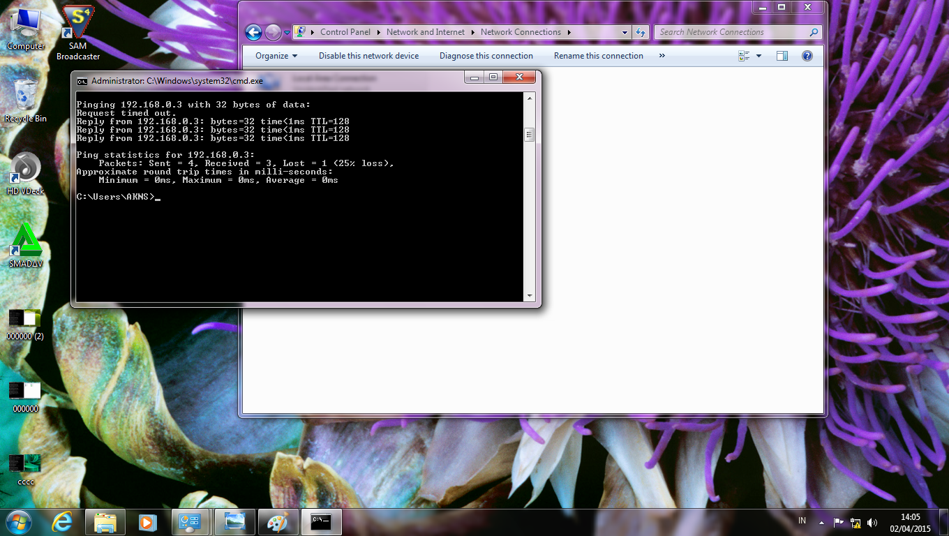Switch to Control Panel taskbar item

pyautogui.click(x=190, y=522)
